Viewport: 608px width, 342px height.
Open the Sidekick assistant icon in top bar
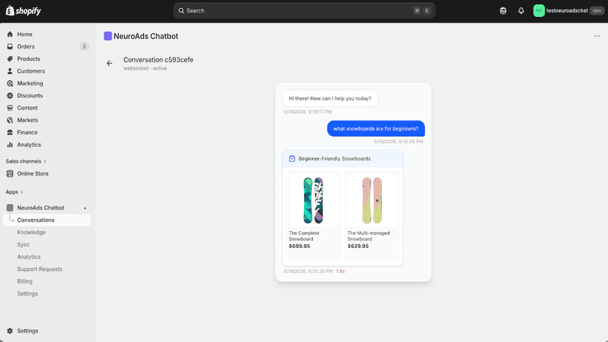click(503, 11)
